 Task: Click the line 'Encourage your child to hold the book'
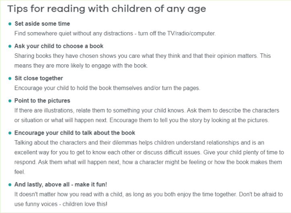107,88
